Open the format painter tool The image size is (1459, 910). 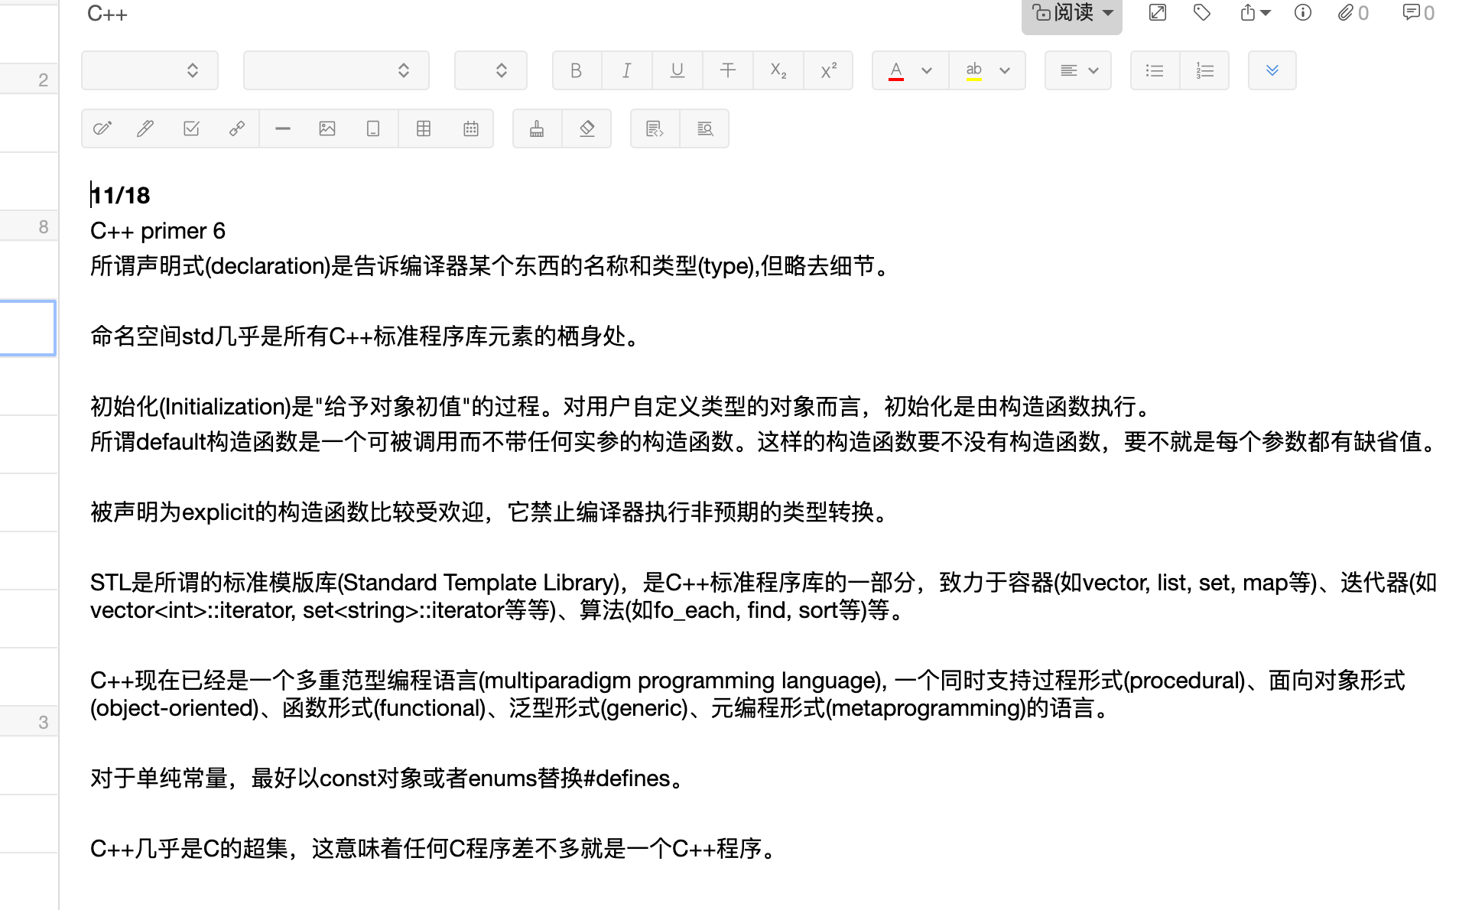536,128
